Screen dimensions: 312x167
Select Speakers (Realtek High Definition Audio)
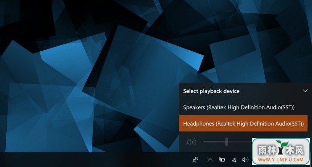[x=243, y=107]
